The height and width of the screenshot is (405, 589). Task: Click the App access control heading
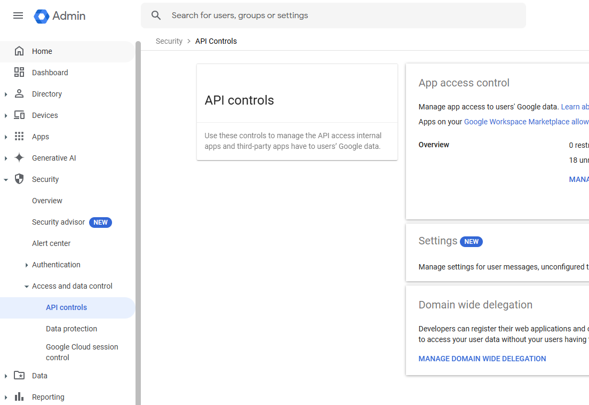point(464,83)
